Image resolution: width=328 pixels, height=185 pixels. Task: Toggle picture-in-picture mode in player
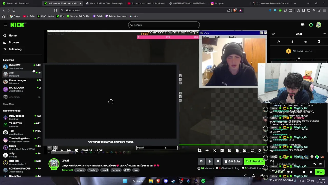pos(230,151)
